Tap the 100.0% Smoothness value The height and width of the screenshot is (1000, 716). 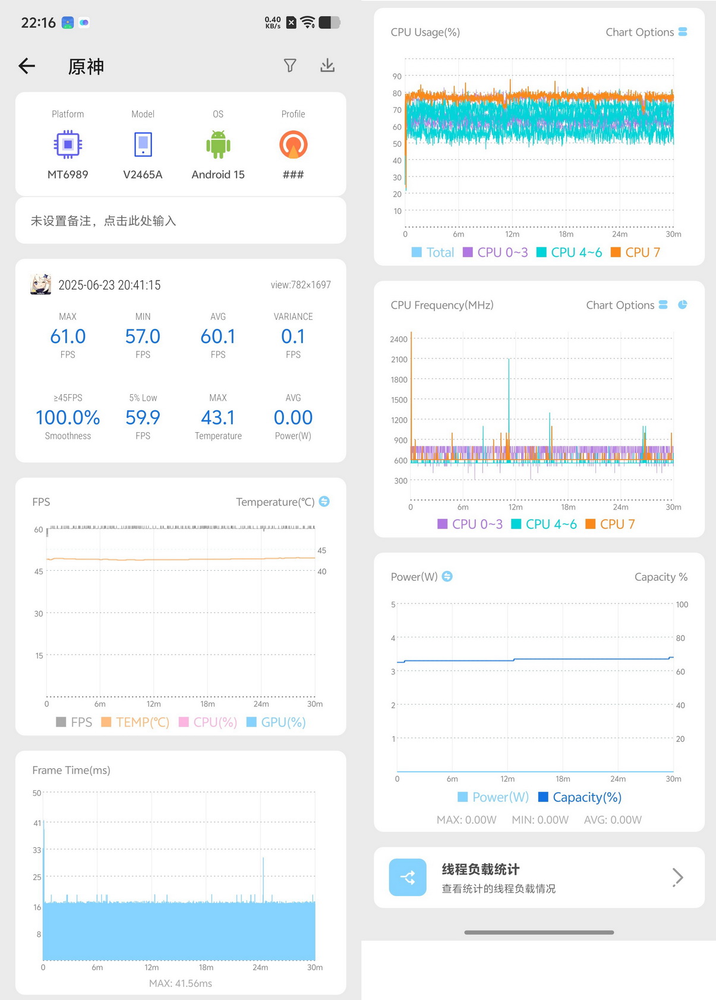click(68, 417)
